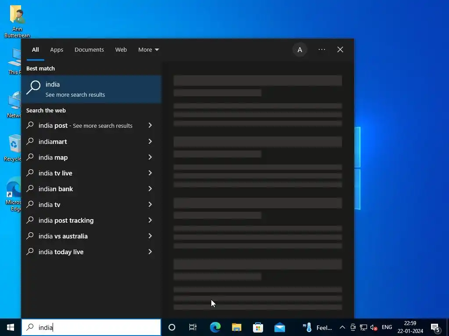
Task: Switch the ENG input language indicator
Action: pos(387,327)
